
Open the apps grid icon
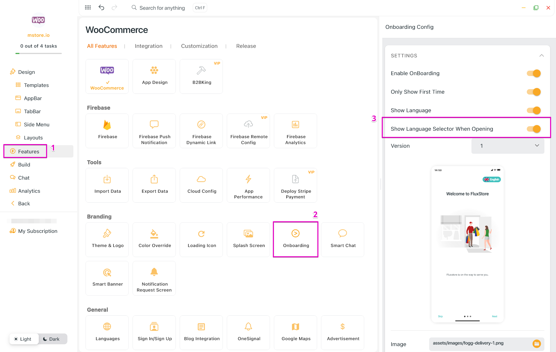click(88, 7)
